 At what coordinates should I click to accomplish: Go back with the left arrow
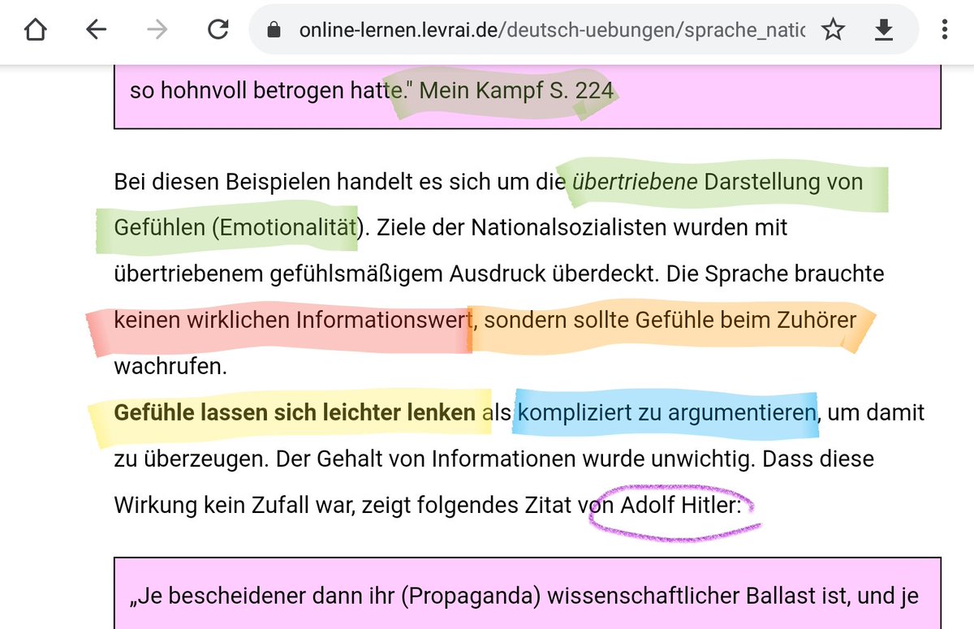[97, 31]
